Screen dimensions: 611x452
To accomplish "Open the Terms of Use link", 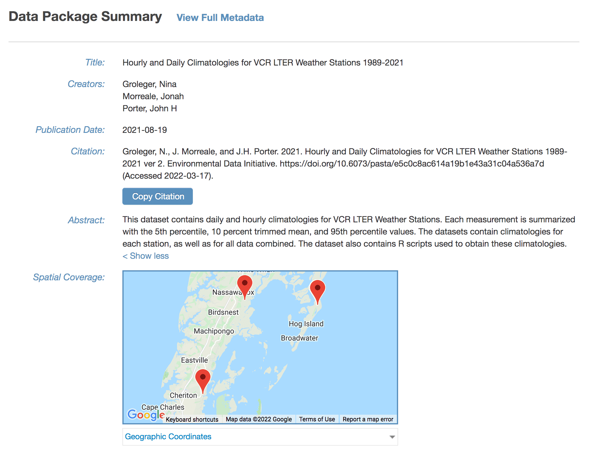I will pyautogui.click(x=317, y=419).
